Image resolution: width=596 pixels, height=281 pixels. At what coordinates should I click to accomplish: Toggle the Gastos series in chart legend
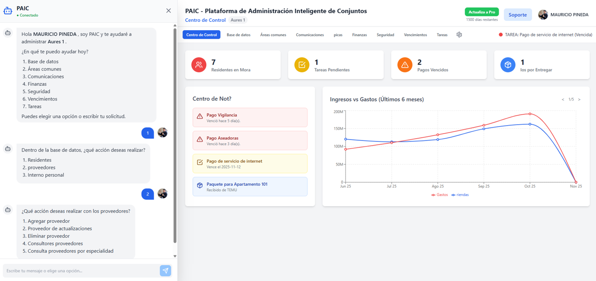click(x=440, y=195)
